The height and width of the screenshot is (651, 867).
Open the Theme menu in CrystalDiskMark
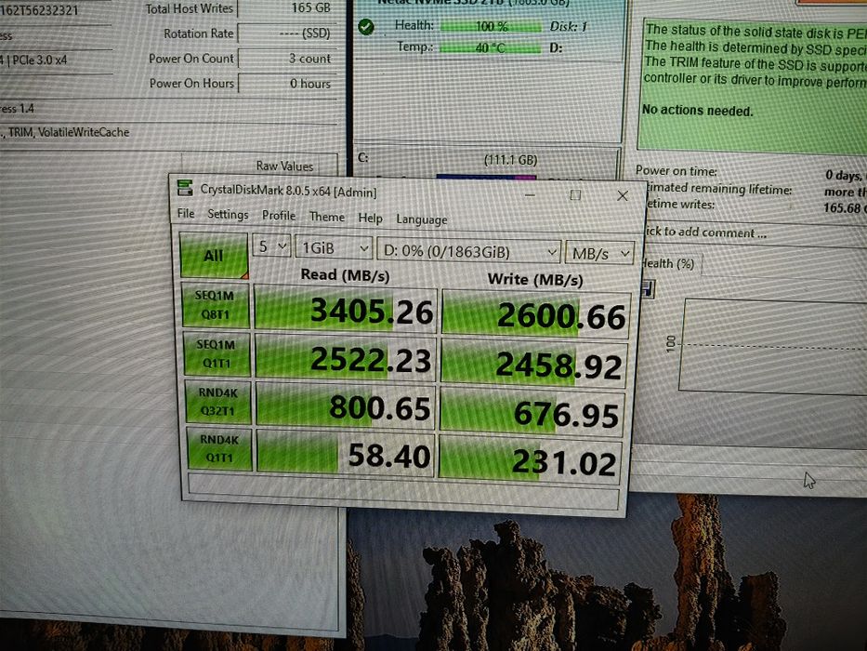(327, 217)
